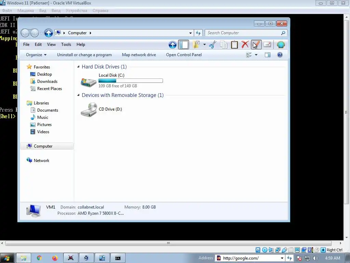Open the address bar history dropdown
The image size is (350, 263).
[x=190, y=33]
